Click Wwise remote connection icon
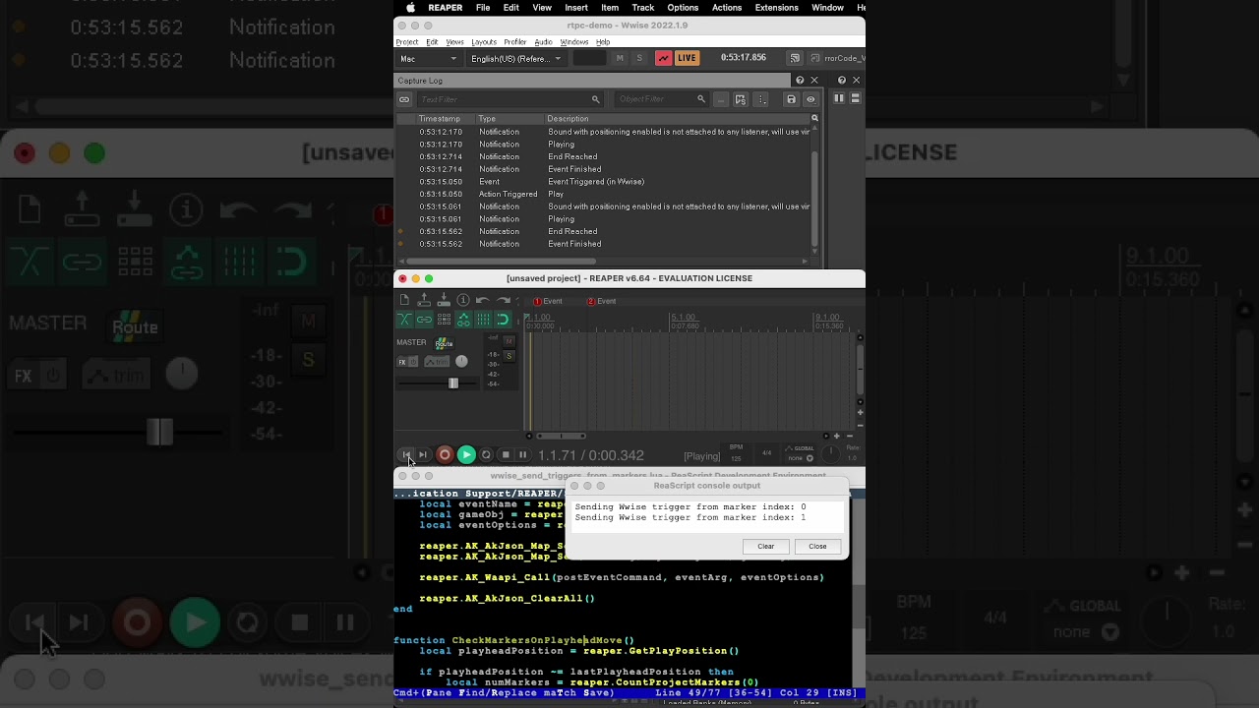This screenshot has width=1259, height=708. tap(795, 58)
